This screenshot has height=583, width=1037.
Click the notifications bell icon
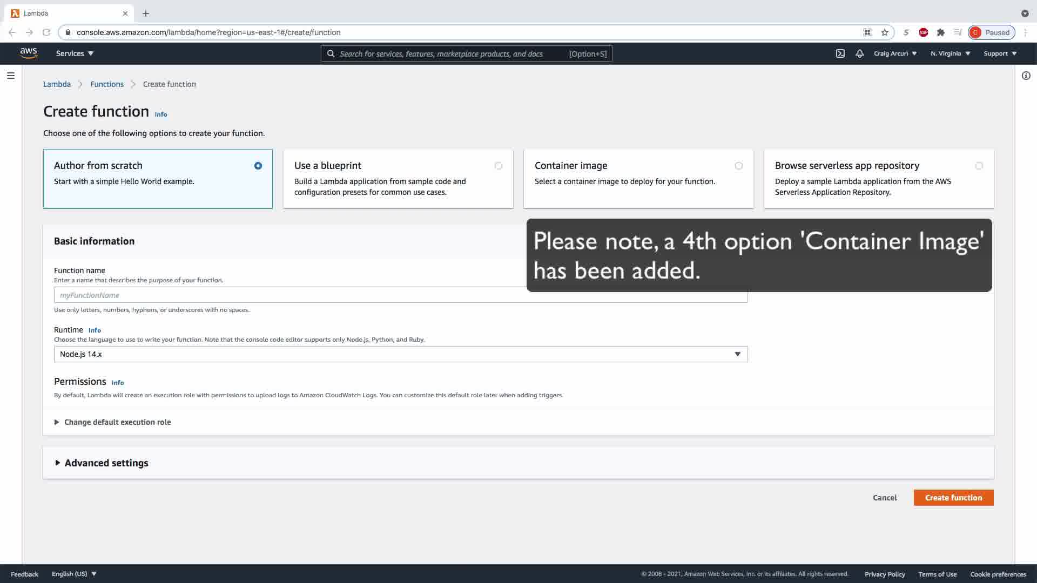point(859,53)
